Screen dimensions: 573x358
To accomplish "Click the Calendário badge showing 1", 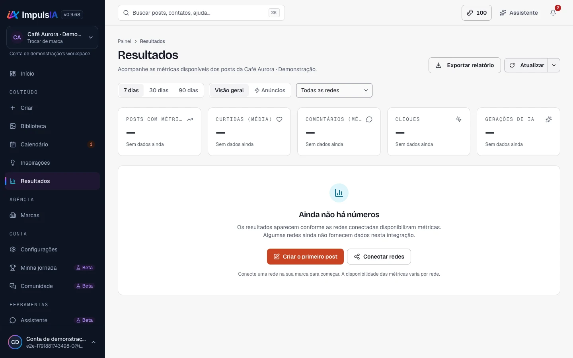I will pyautogui.click(x=91, y=144).
